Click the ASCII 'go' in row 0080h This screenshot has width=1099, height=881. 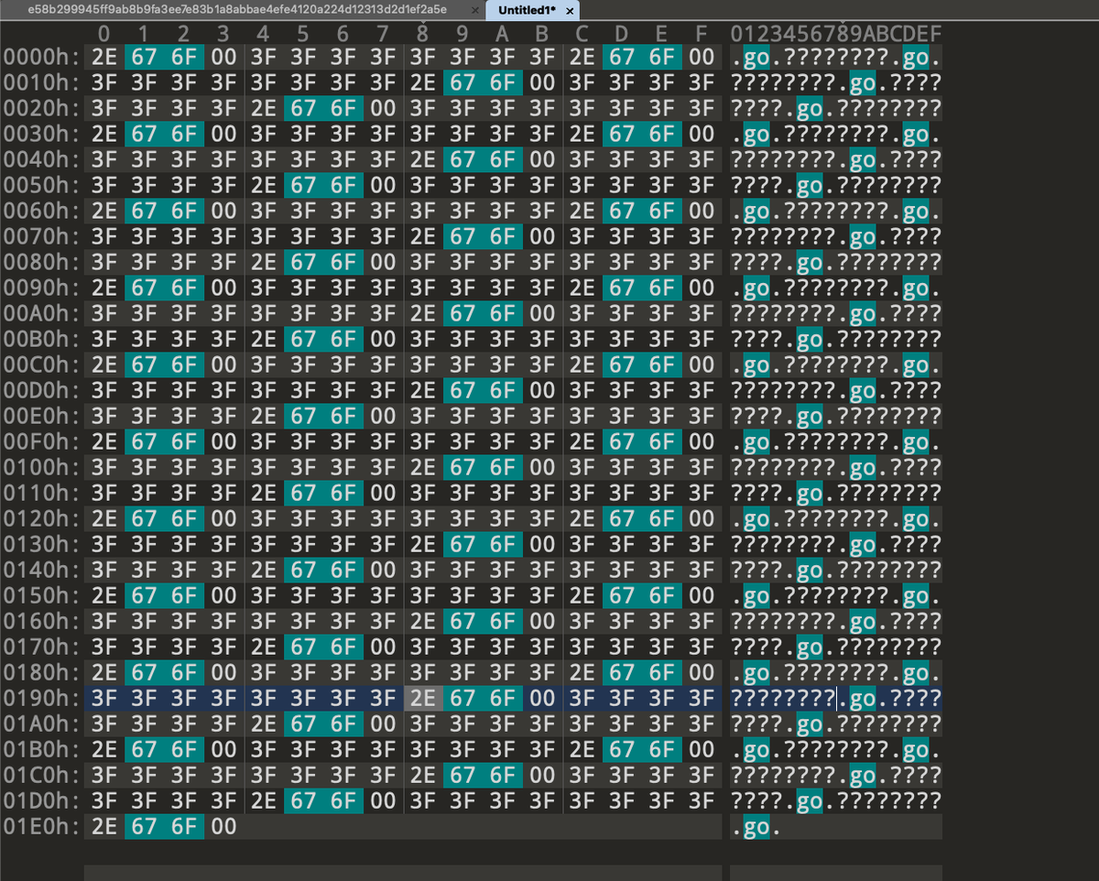pos(810,265)
